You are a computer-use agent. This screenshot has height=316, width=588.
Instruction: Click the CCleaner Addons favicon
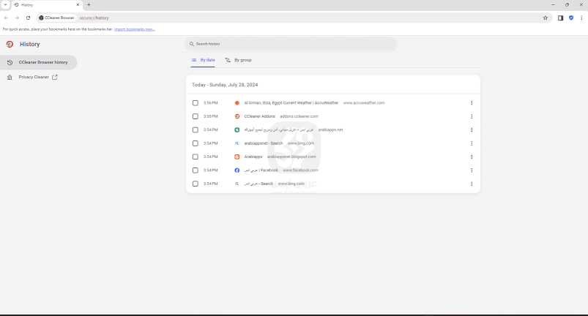click(x=237, y=116)
